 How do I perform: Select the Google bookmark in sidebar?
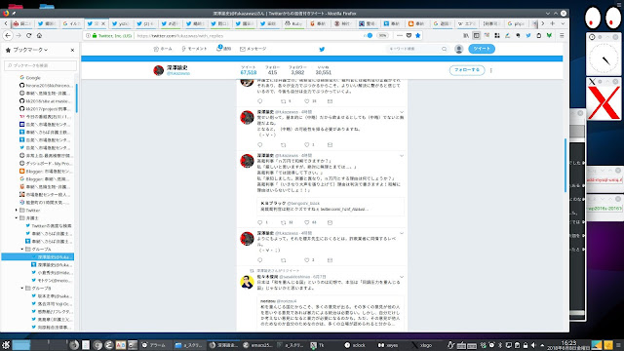[33, 78]
